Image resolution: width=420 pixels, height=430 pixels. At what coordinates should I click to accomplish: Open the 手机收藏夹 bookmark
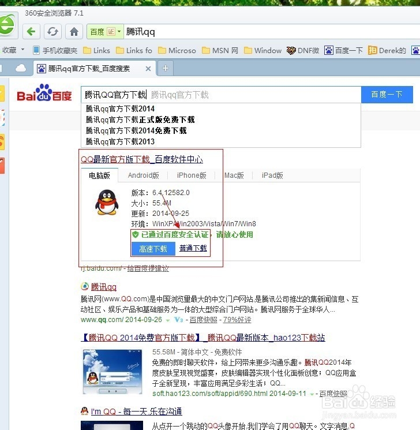[55, 50]
